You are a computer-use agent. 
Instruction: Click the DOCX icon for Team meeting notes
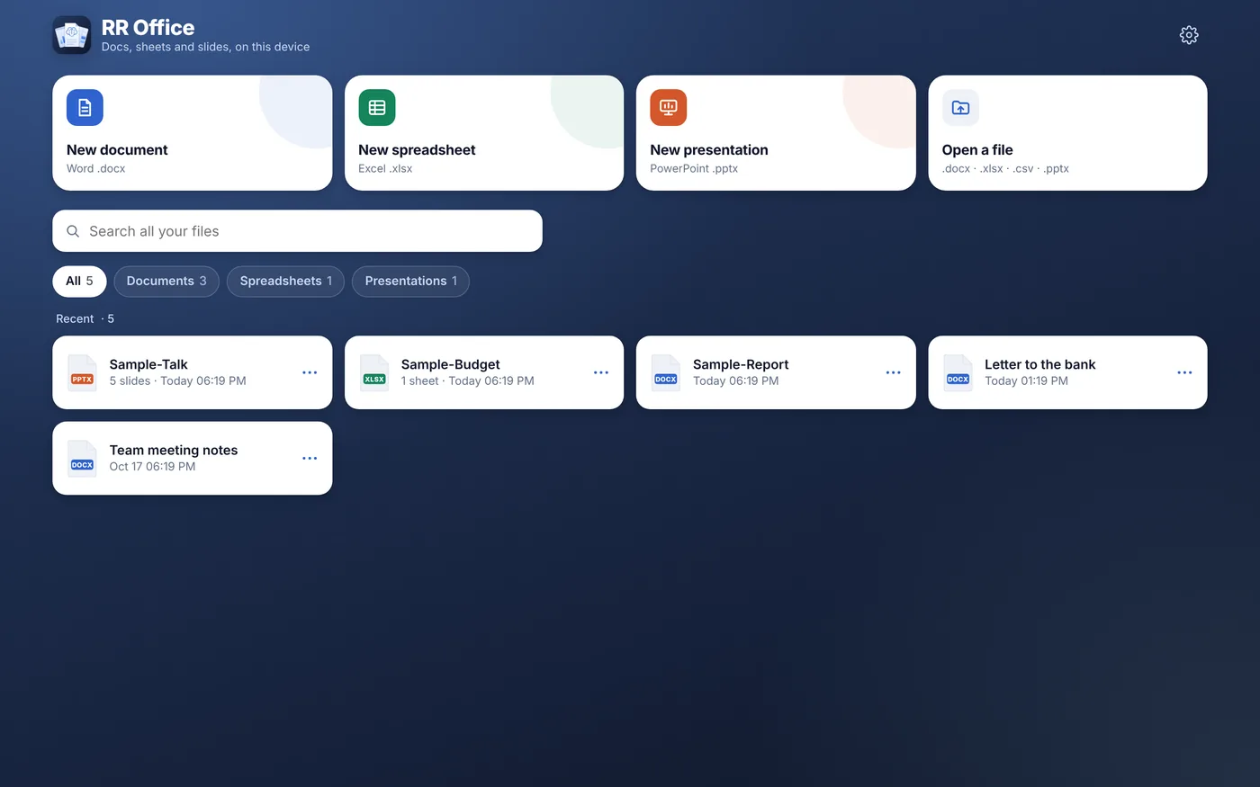[x=82, y=458]
